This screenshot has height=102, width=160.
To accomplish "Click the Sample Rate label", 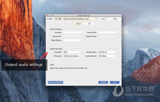I will tap(92, 52).
